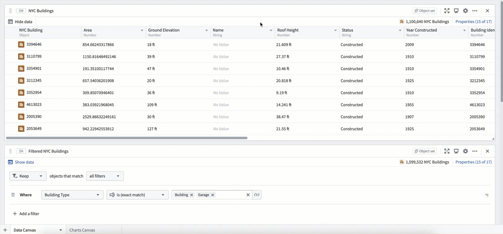503x234 pixels.
Task: Click the filter values input field
Action: (x=230, y=195)
